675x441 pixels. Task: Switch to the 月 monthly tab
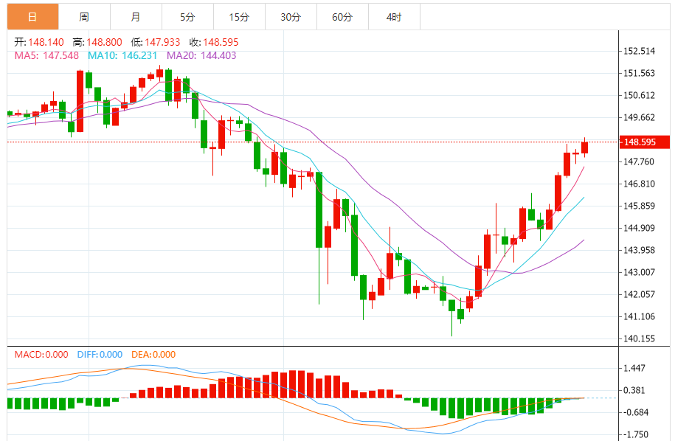point(136,17)
